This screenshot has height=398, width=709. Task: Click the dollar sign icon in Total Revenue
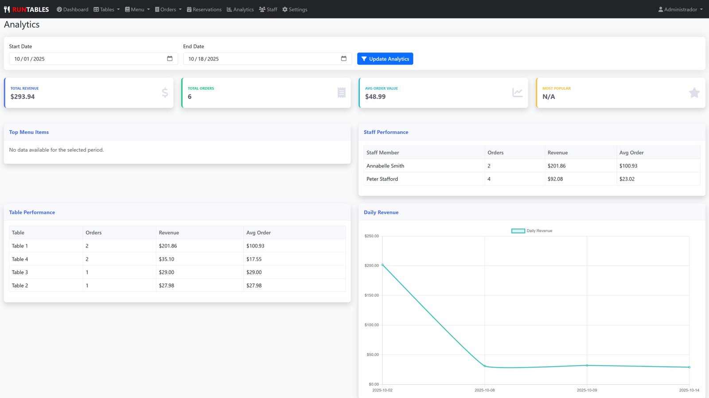[x=165, y=92]
